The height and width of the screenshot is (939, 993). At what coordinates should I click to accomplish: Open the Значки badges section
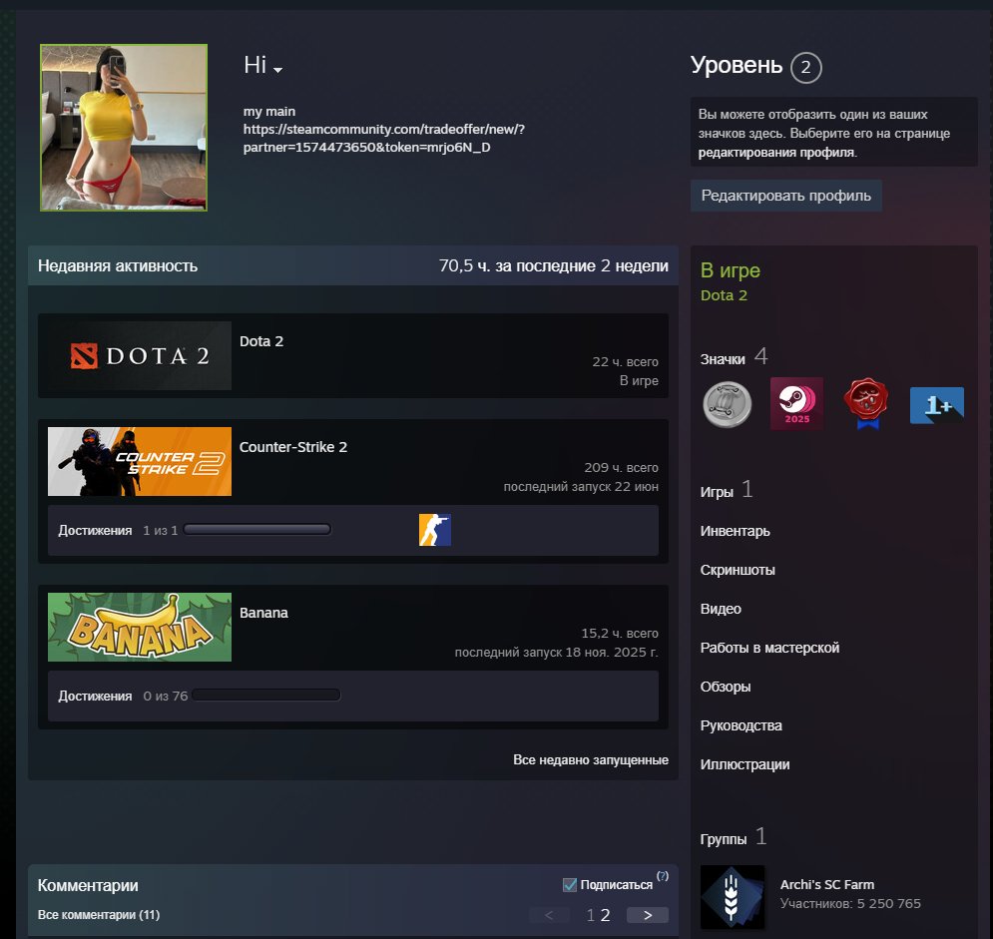(x=734, y=358)
